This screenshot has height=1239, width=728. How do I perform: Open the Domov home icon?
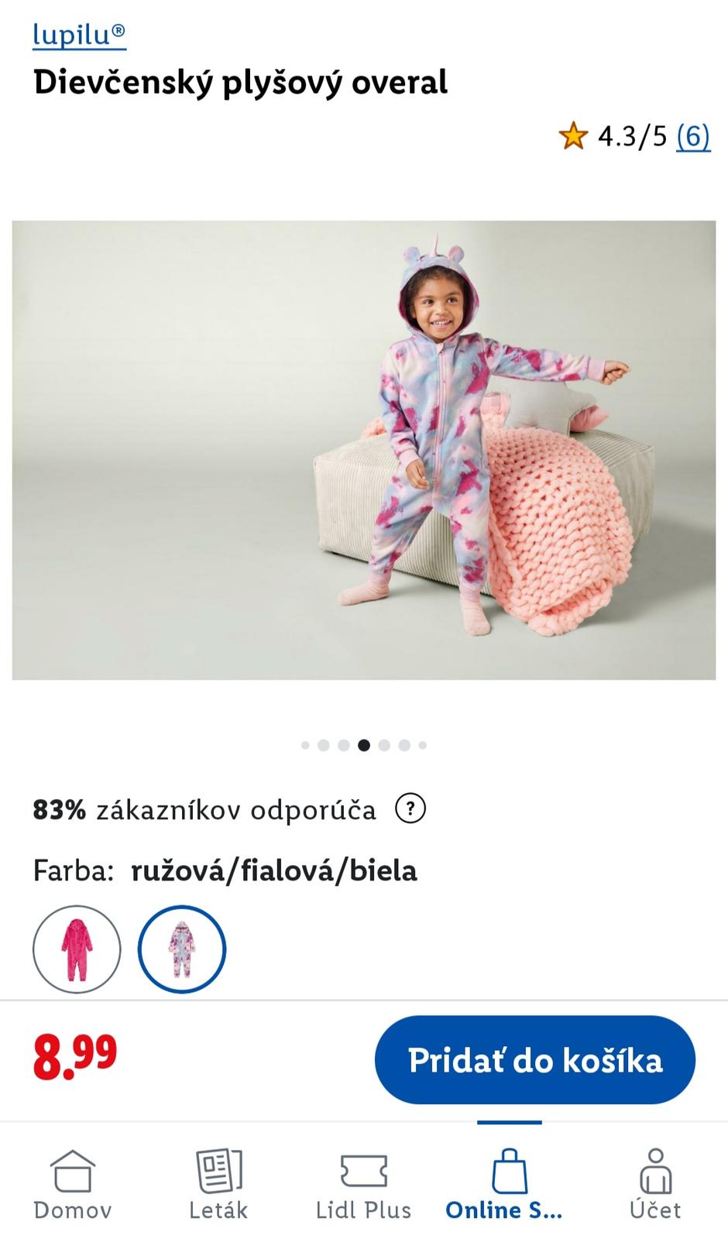[73, 1170]
